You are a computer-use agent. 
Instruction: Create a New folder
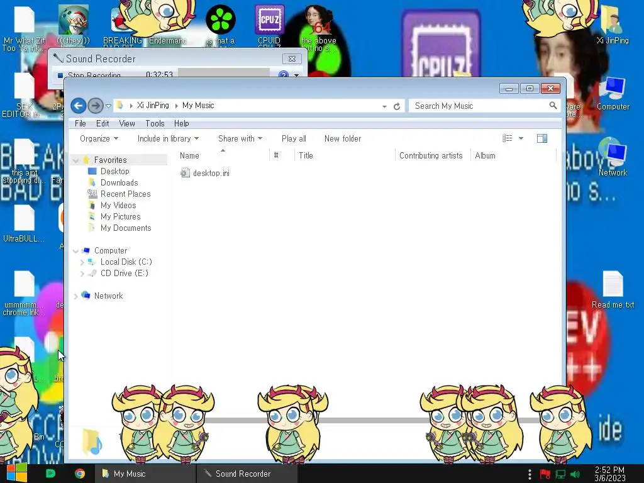343,139
